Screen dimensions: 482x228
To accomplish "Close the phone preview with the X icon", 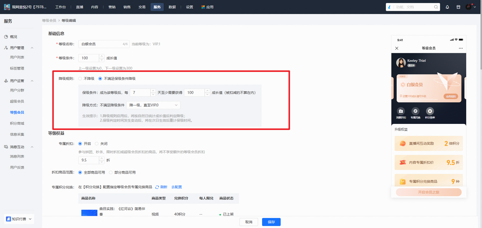I will click(x=397, y=48).
